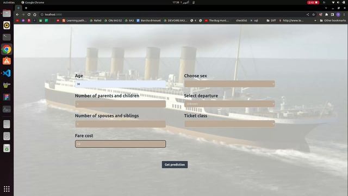
Task: Select the active localhost Chrome tab
Action: point(18,8)
